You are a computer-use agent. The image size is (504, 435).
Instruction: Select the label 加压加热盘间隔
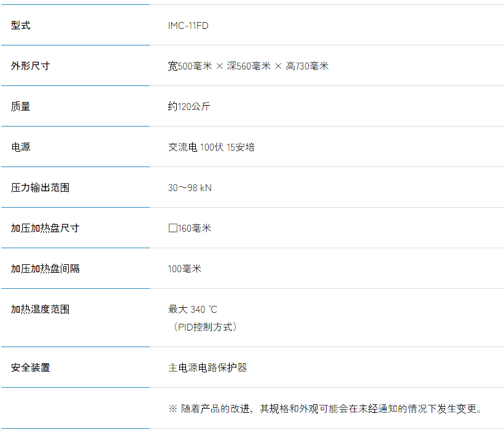click(x=45, y=268)
